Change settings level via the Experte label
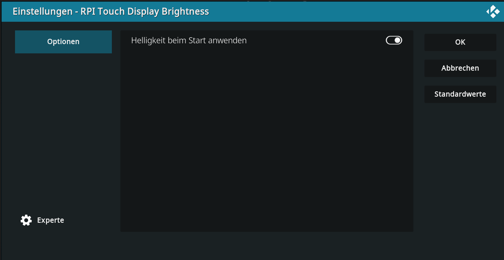504x260 pixels. coord(50,220)
